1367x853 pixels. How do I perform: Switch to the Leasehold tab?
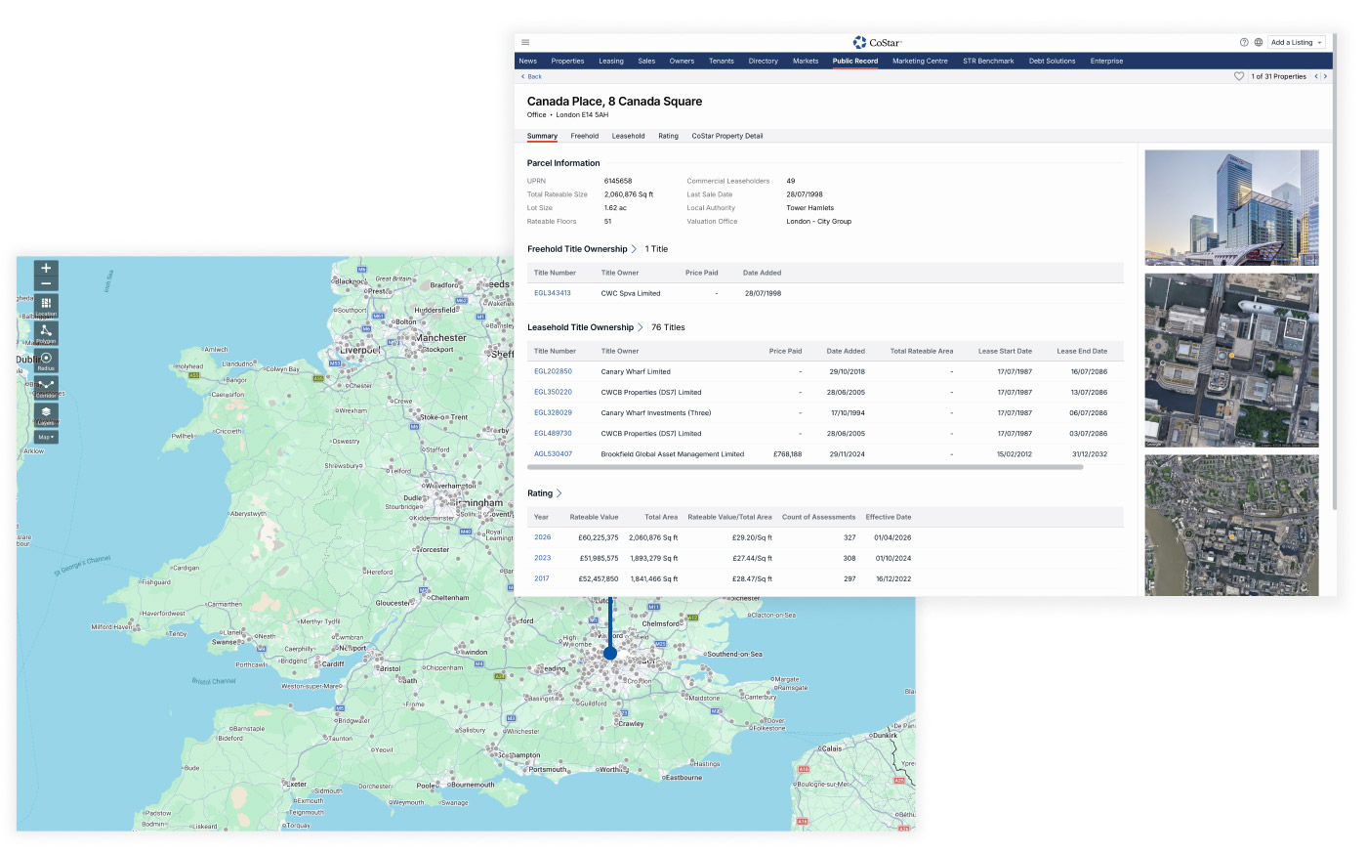(x=628, y=136)
